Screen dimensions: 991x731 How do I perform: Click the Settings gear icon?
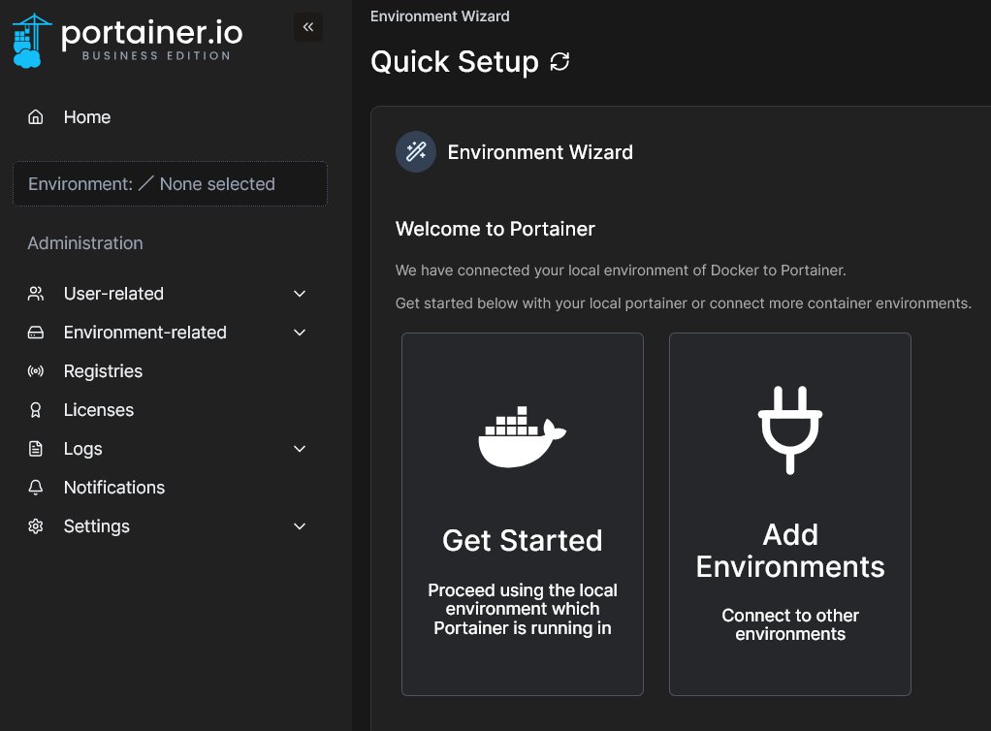point(36,526)
